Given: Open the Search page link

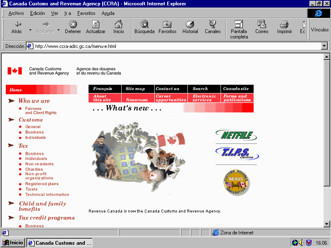Looking at the screenshot, I should pos(204,89).
